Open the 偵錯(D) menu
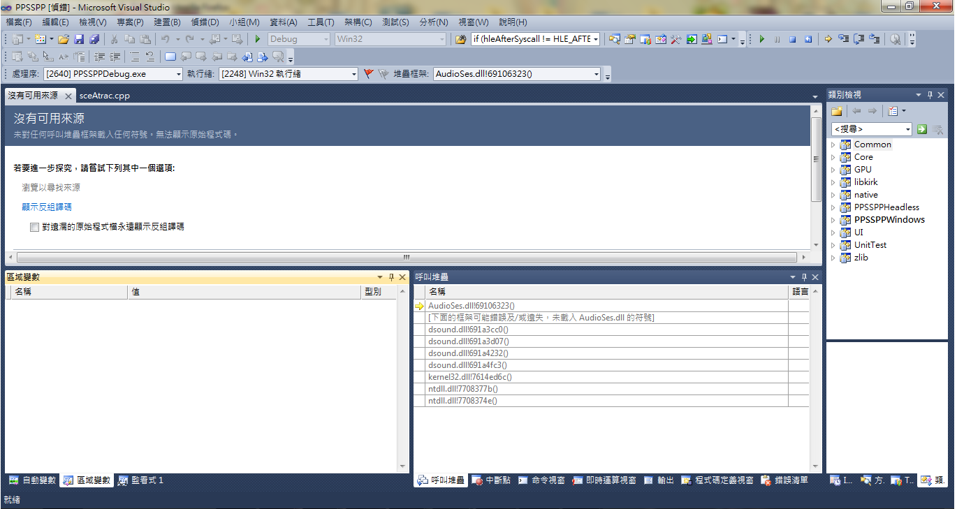Screen dimensions: 957x509 pos(204,22)
